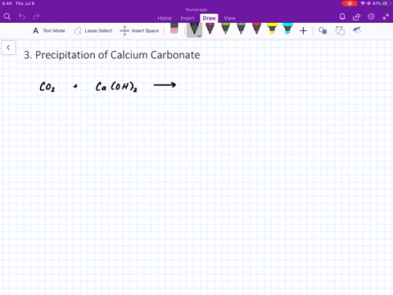Select the eraser tool

click(174, 29)
